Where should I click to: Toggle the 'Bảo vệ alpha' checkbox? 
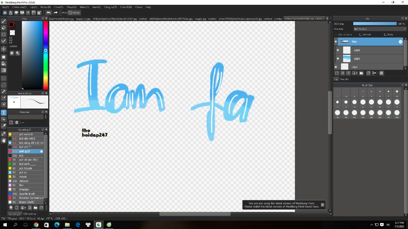(336, 35)
